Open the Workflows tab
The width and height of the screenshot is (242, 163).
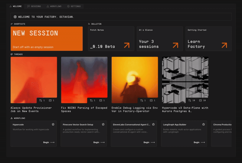54,6
